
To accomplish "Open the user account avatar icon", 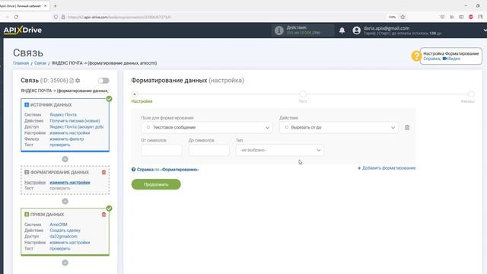I will (357, 30).
